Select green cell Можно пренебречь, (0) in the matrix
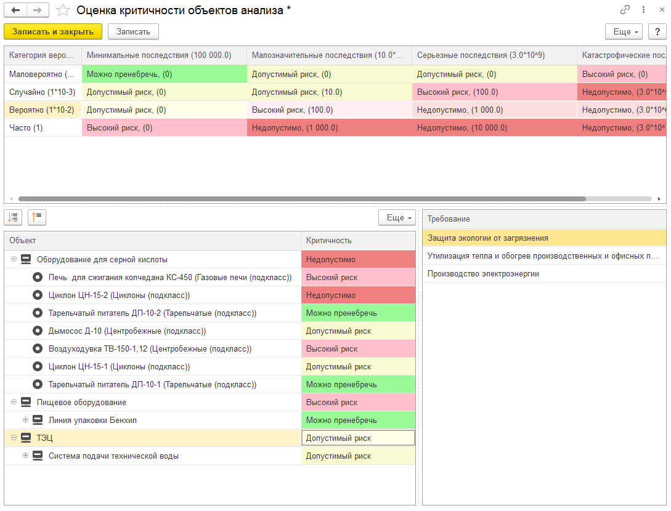This screenshot has height=511, width=671. [165, 74]
